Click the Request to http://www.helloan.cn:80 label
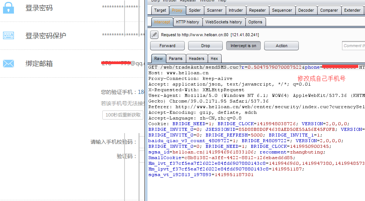The height and width of the screenshot is (201, 365). pyautogui.click(x=210, y=35)
